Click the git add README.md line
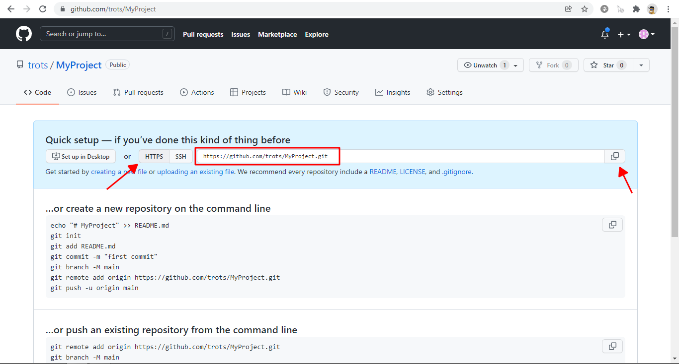 pyautogui.click(x=83, y=246)
